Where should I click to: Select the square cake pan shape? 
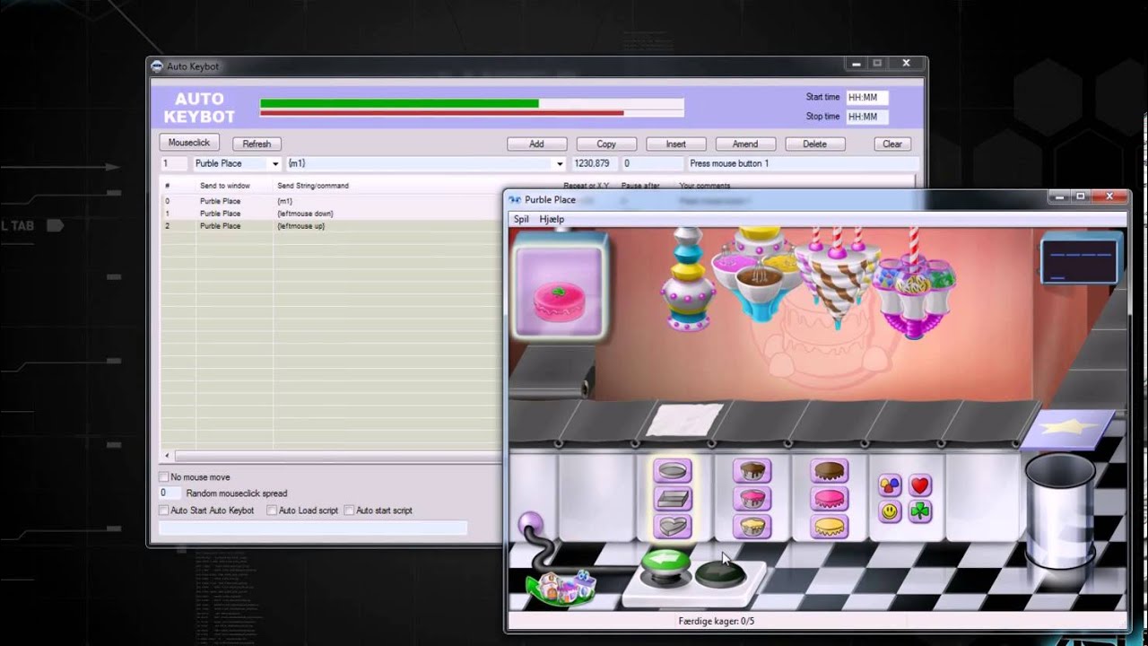tap(673, 499)
